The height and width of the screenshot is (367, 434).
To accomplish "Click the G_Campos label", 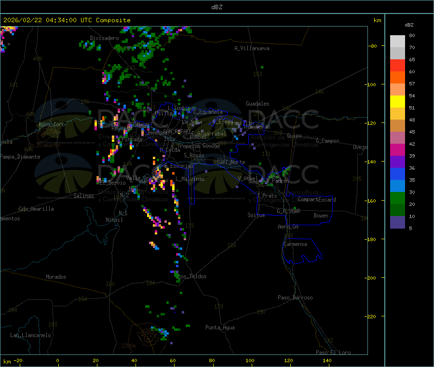I will 328,141.
